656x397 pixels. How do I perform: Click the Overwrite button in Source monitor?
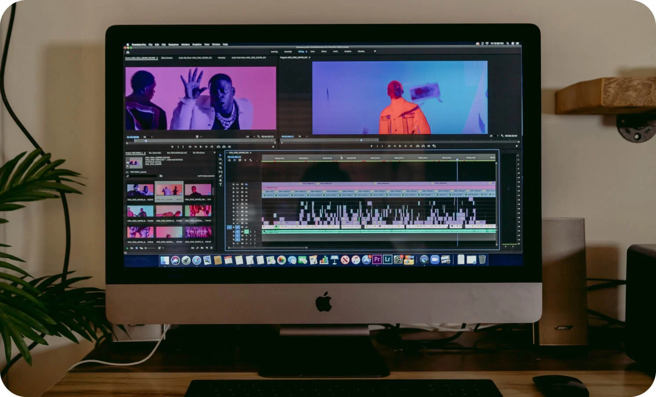[x=224, y=147]
